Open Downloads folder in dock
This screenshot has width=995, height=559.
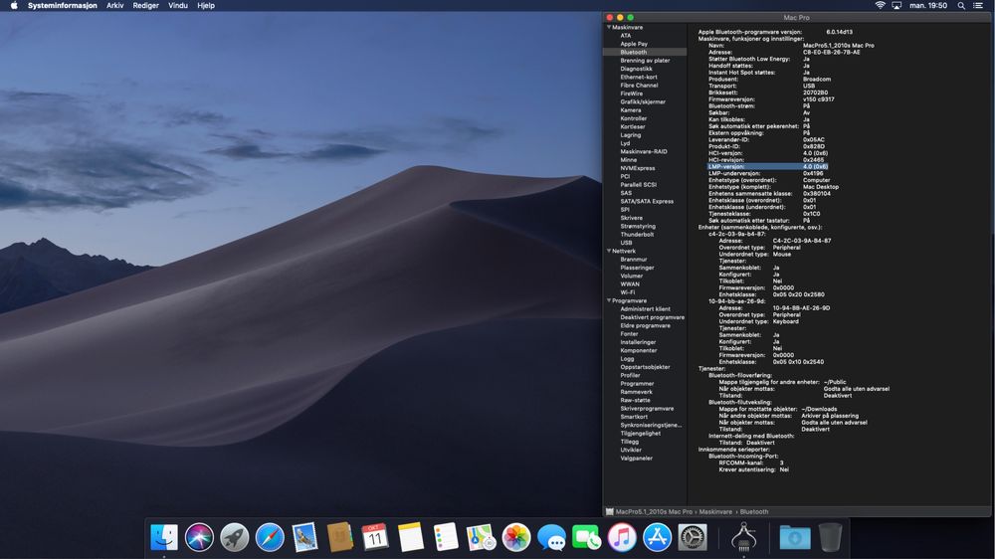(x=794, y=537)
